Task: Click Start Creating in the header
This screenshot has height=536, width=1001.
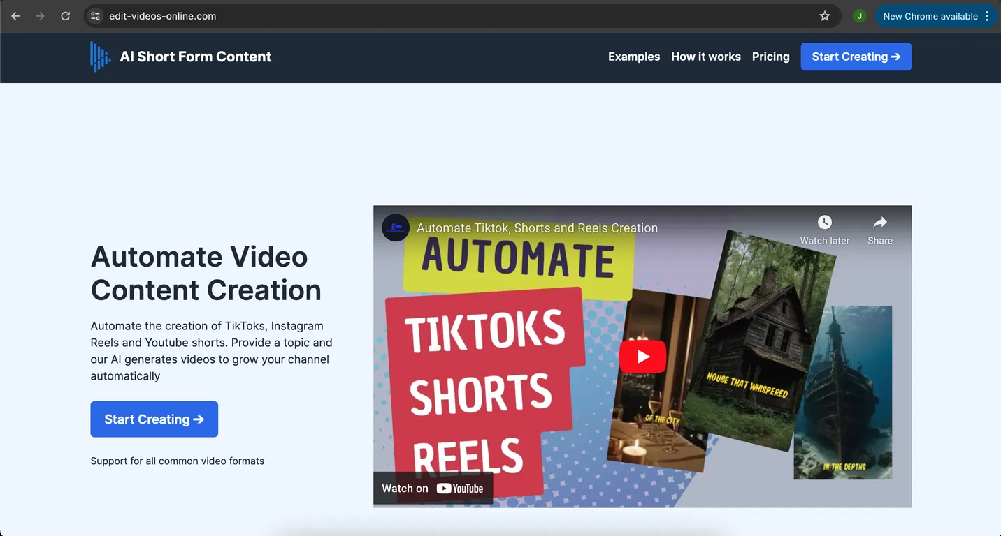Action: pyautogui.click(x=856, y=57)
